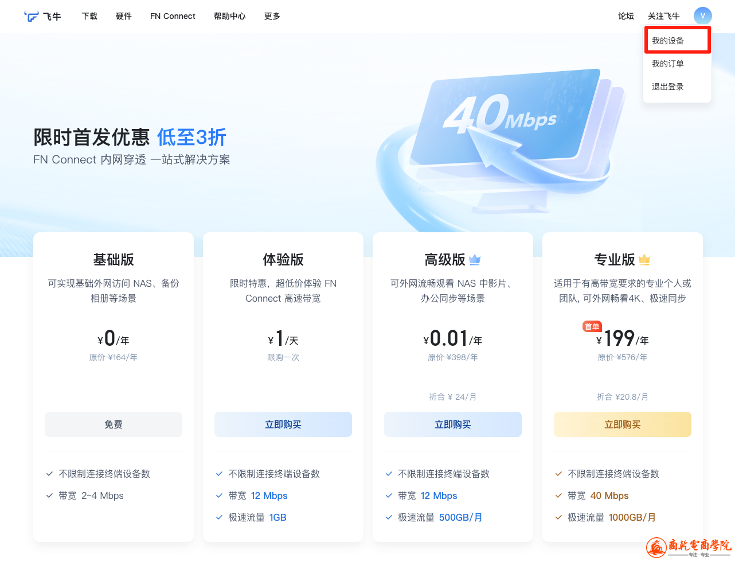
Task: Click 极速流量 1GB feature in 体验版
Action: point(251,517)
